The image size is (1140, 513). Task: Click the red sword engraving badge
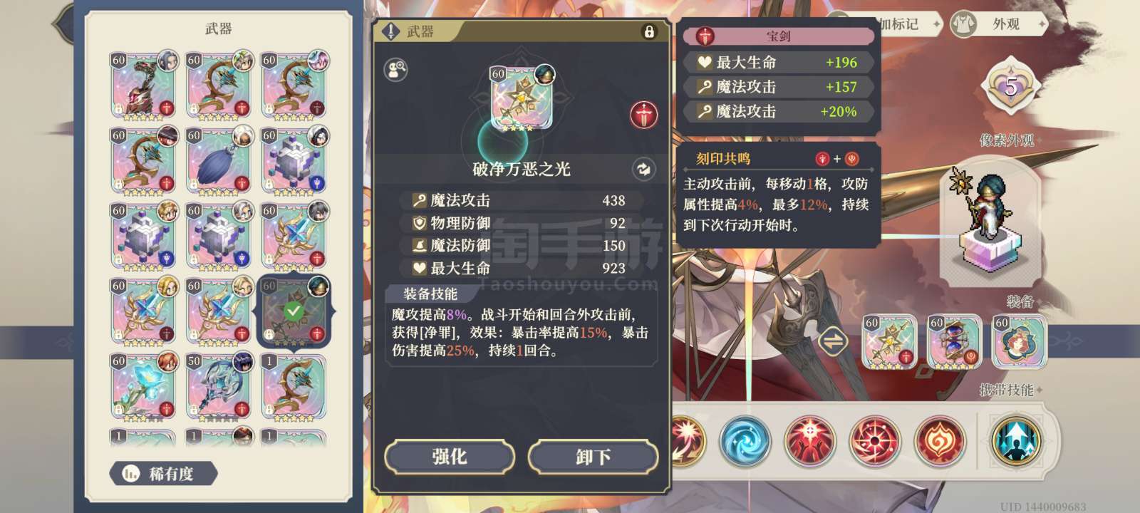[643, 115]
